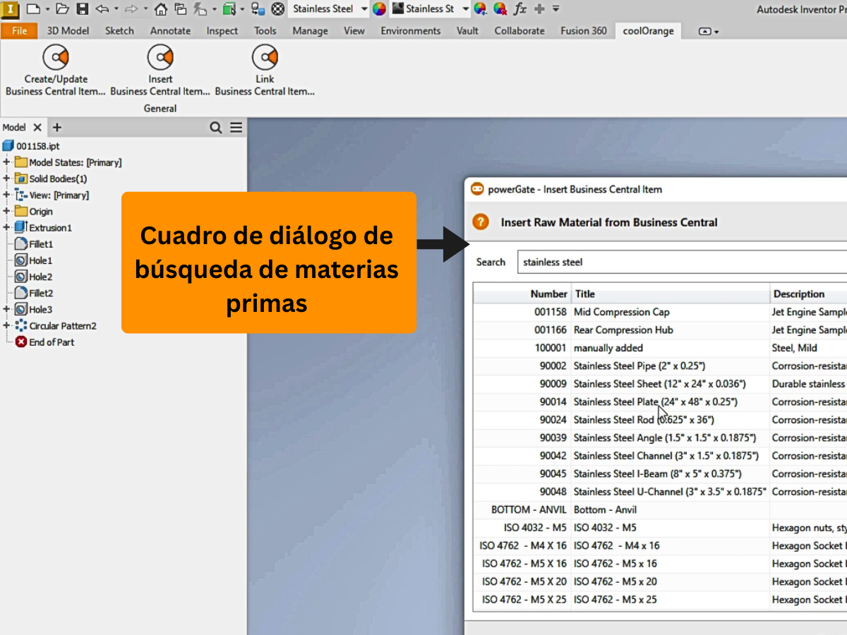
Task: Select the ISO 4762 - M5 x 25 row
Action: (x=660, y=600)
